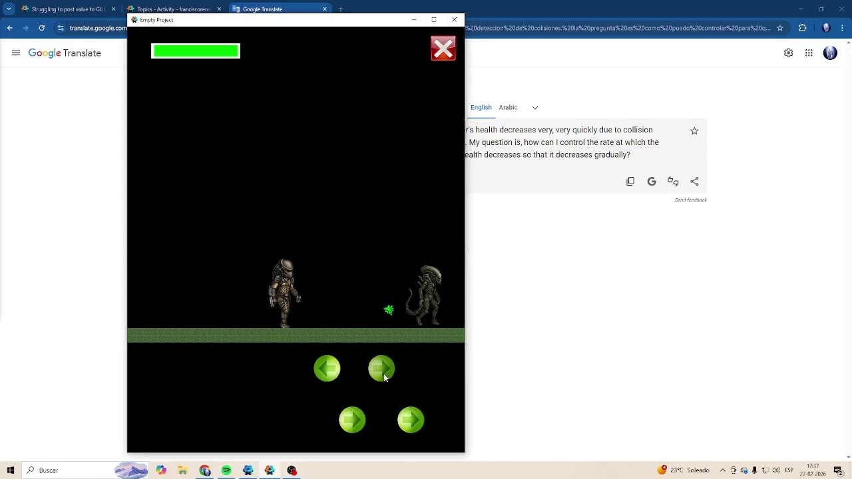The height and width of the screenshot is (479, 852).
Task: Open Google Translate main hamburger menu
Action: (x=16, y=53)
